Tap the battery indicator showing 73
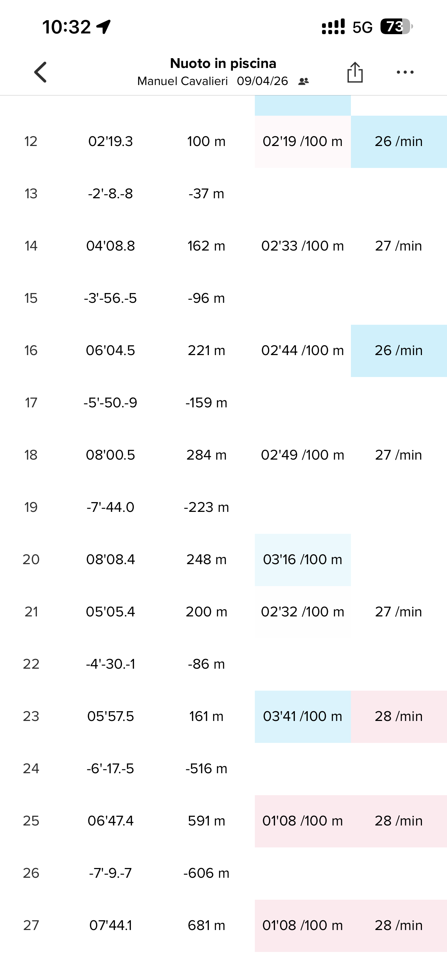This screenshot has width=447, height=968. coord(396,27)
